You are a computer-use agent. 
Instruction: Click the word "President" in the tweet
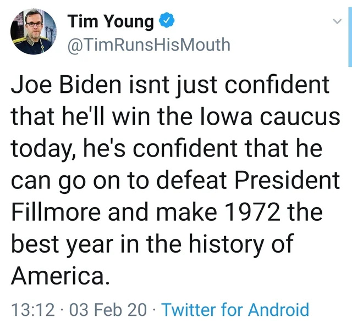point(287,180)
